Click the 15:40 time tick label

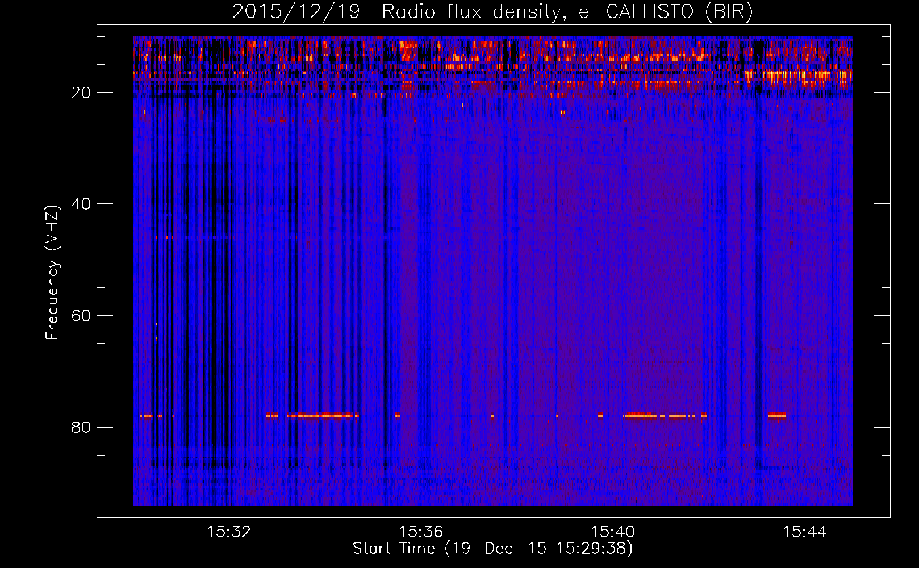613,532
